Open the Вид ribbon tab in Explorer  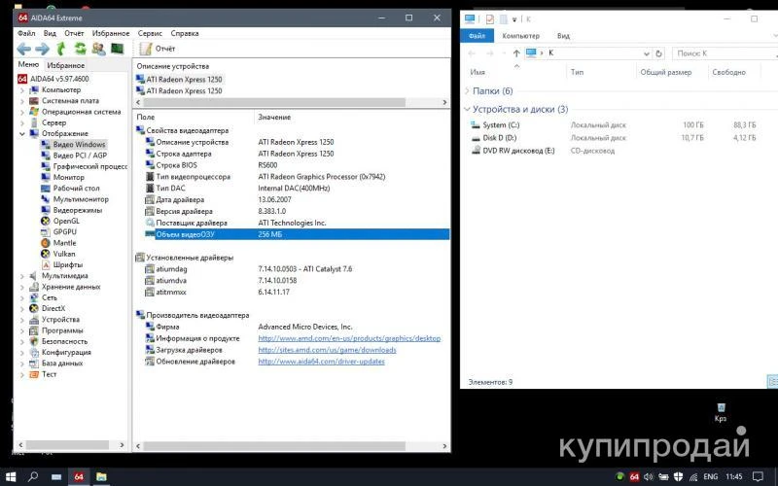[x=564, y=36]
